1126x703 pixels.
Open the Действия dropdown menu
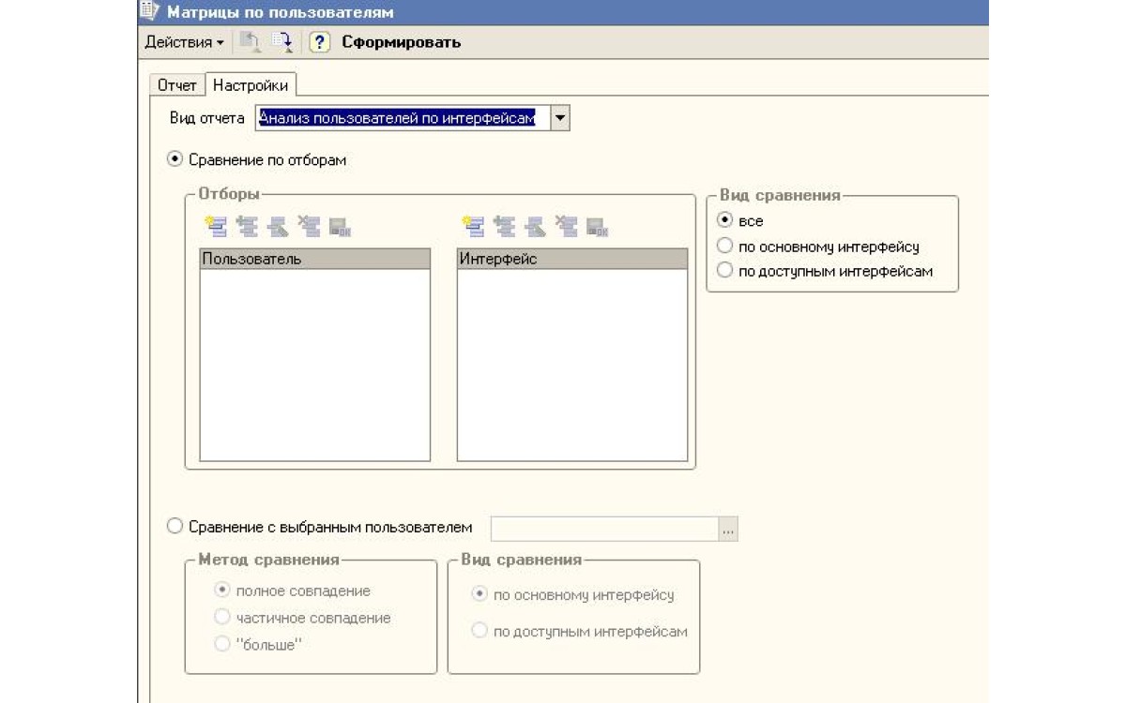[184, 42]
